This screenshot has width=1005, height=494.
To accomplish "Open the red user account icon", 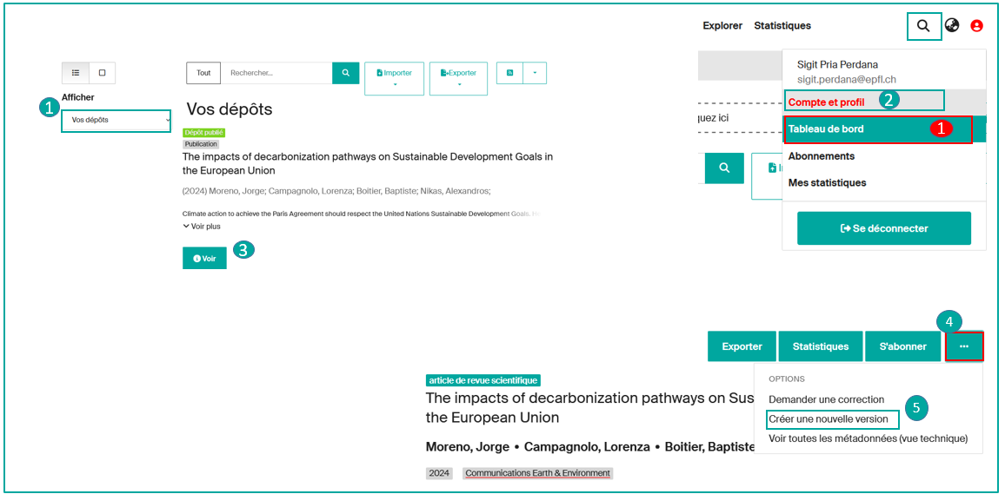I will (x=976, y=26).
